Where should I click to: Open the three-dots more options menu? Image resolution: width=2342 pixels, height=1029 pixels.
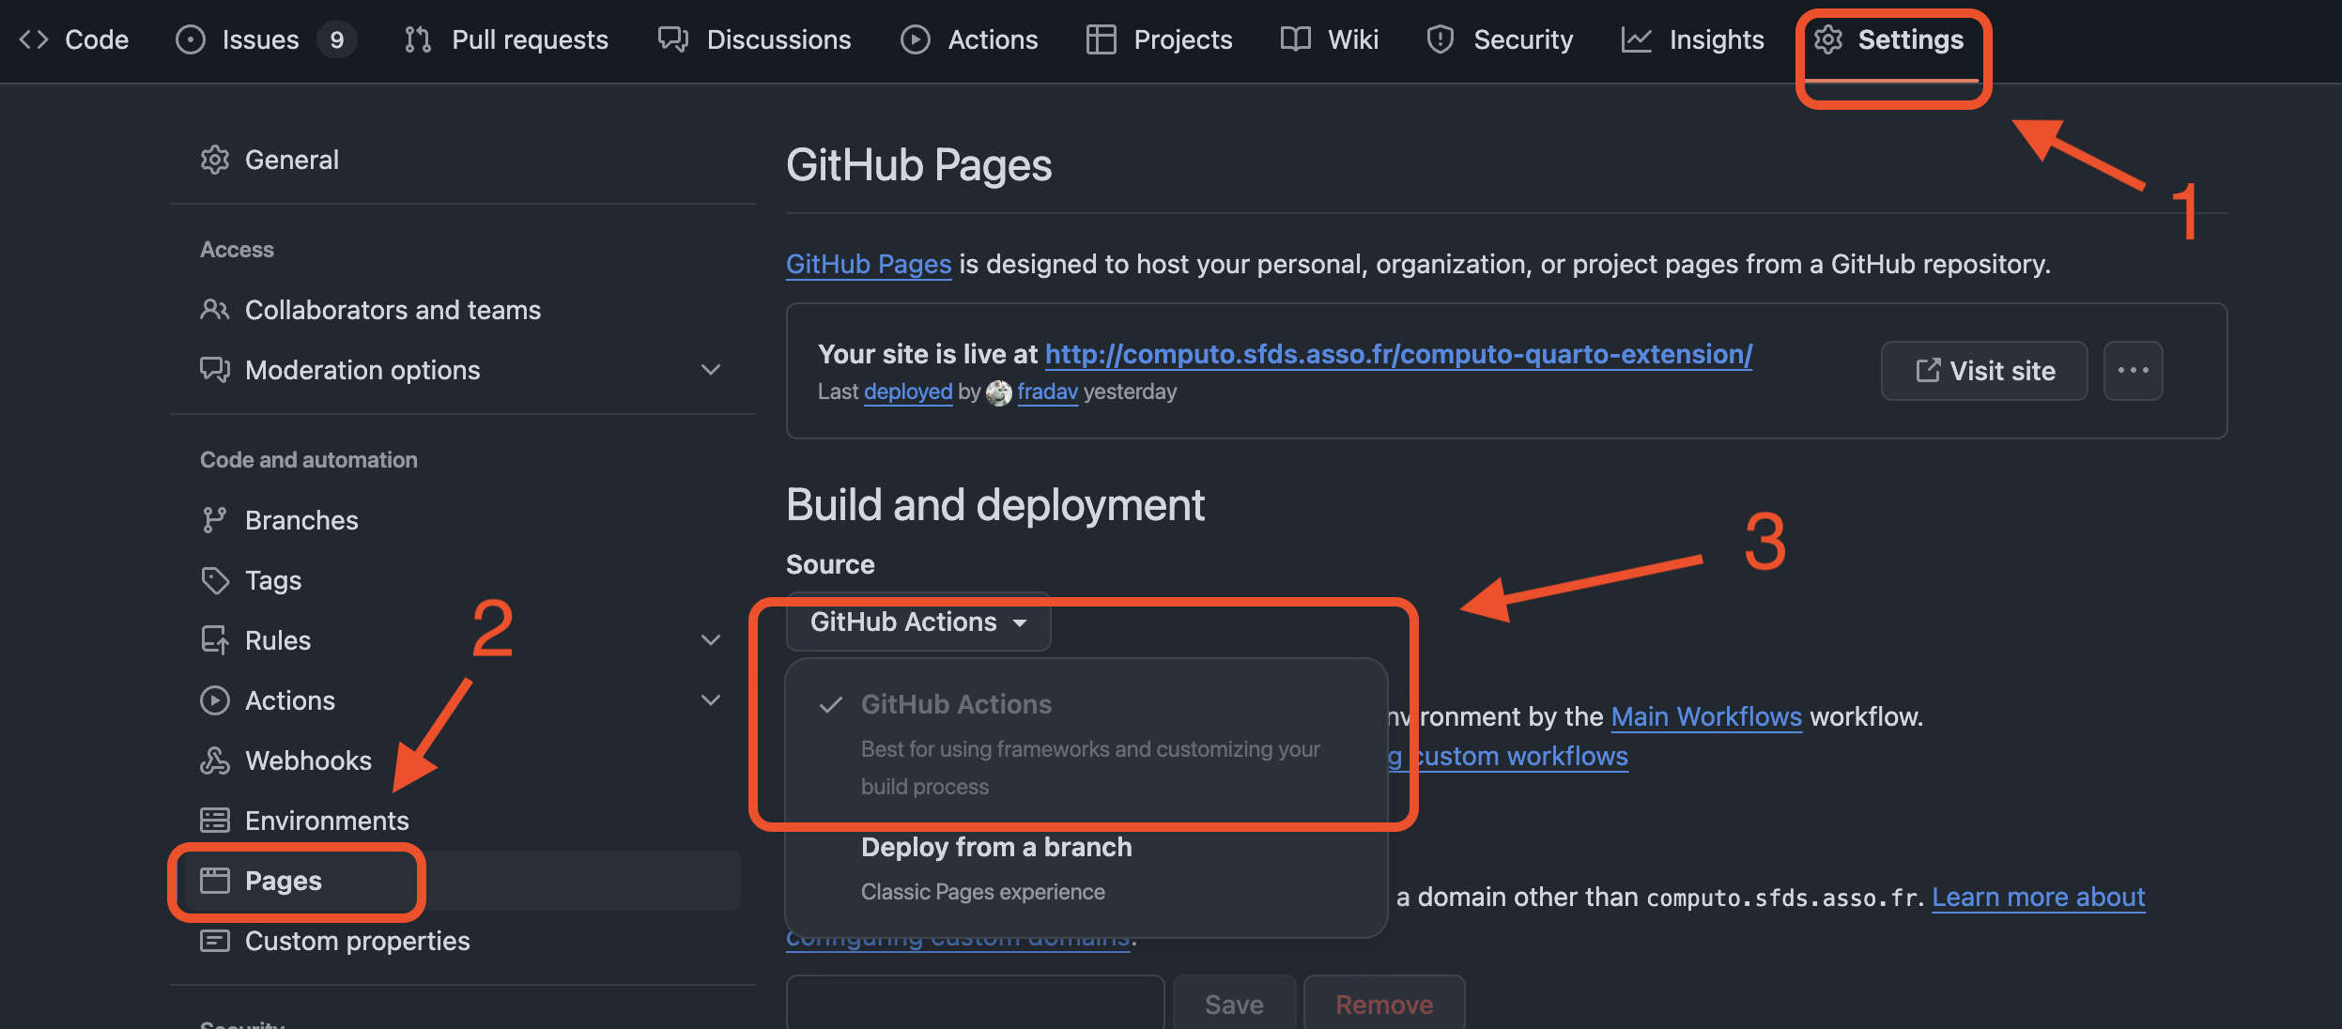pyautogui.click(x=2134, y=371)
